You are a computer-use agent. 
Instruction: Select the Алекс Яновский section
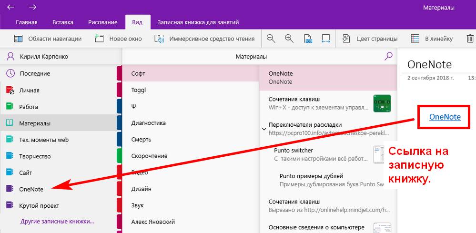click(x=190, y=222)
